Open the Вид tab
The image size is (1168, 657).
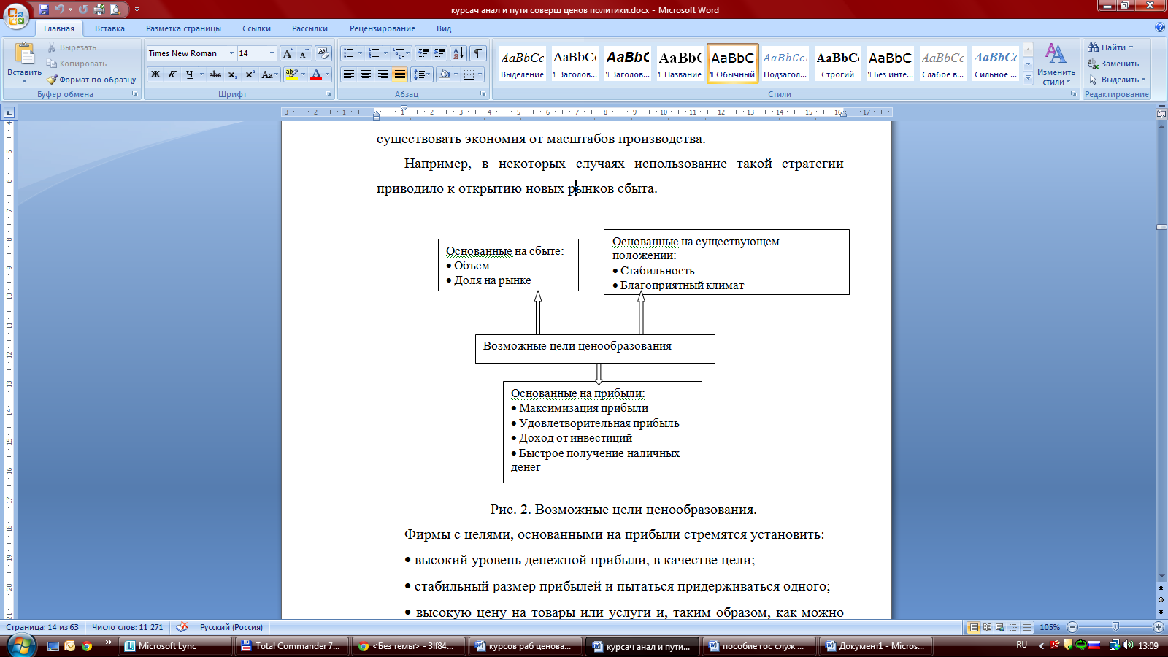(x=444, y=28)
